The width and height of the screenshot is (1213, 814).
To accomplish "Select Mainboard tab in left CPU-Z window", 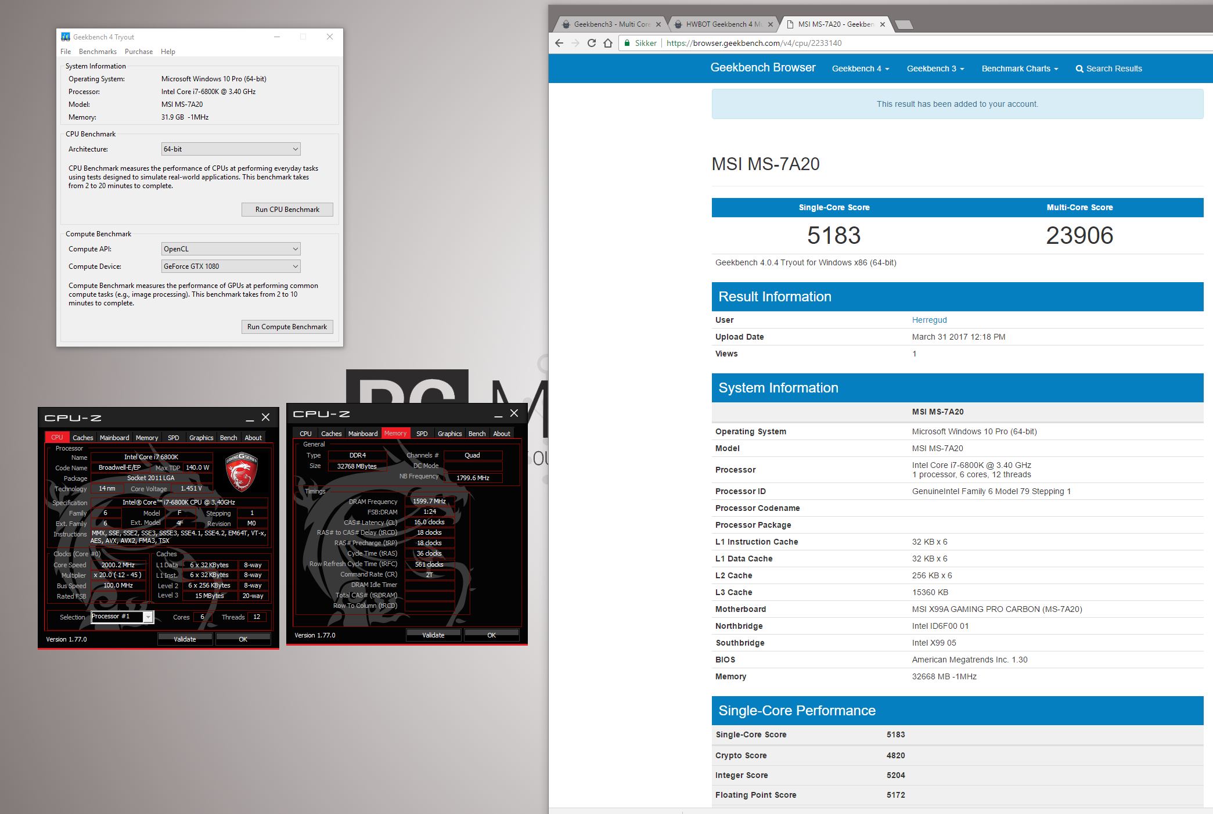I will (x=114, y=438).
